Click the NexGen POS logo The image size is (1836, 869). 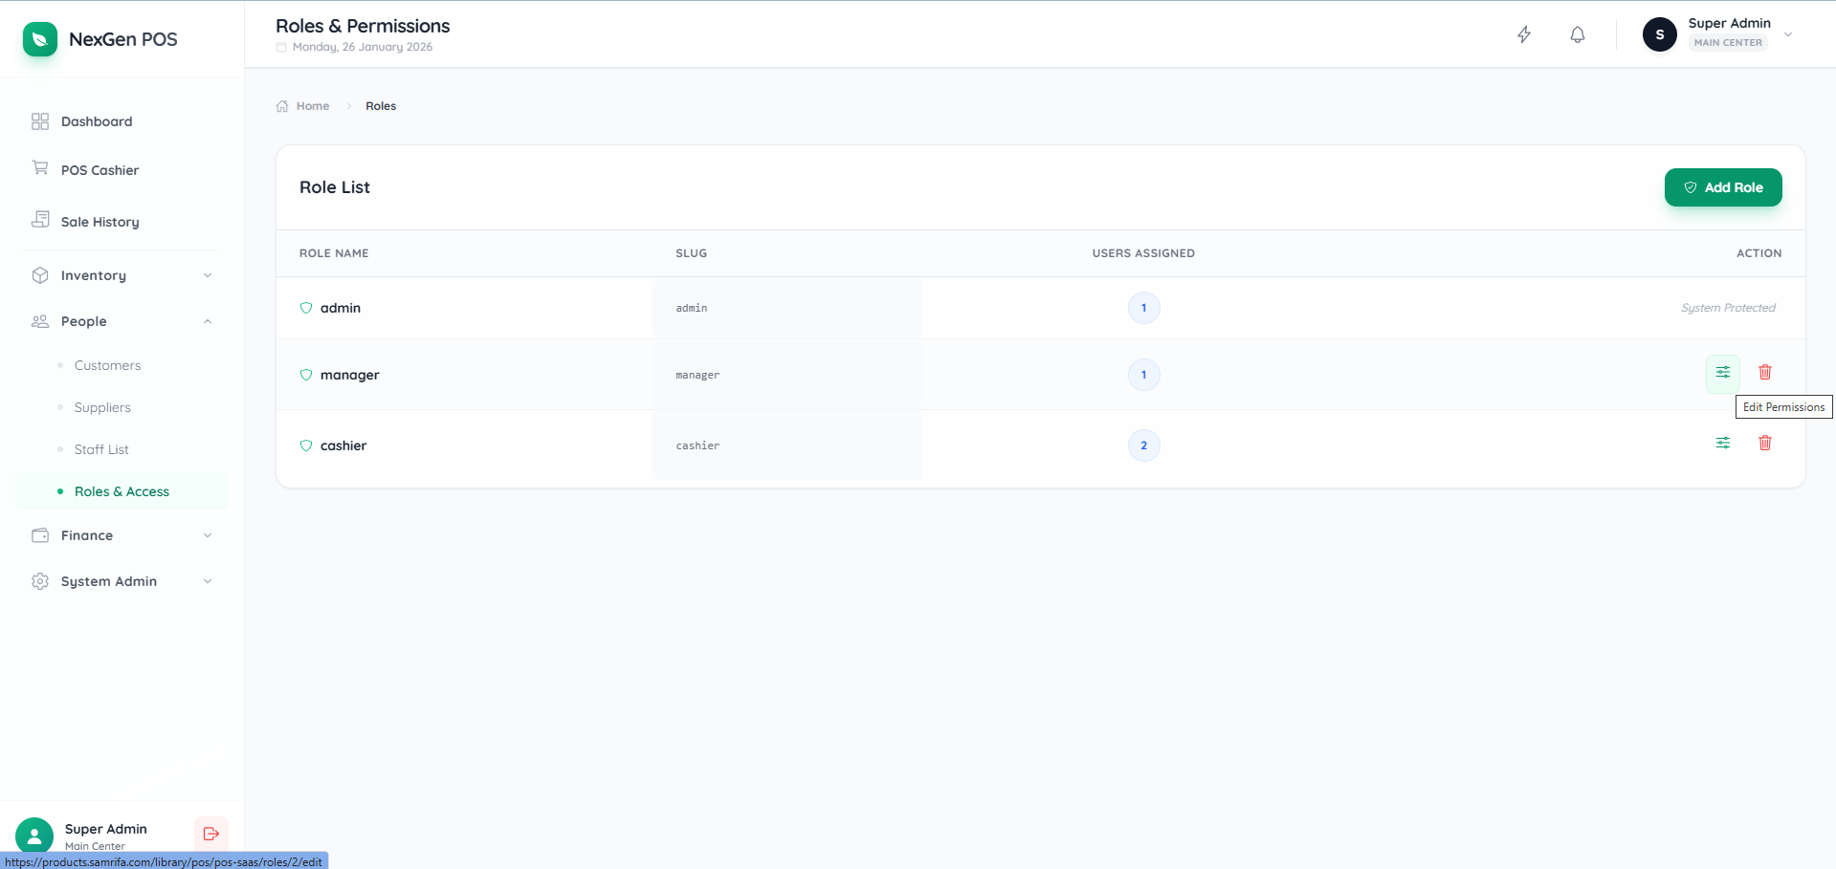pos(100,39)
